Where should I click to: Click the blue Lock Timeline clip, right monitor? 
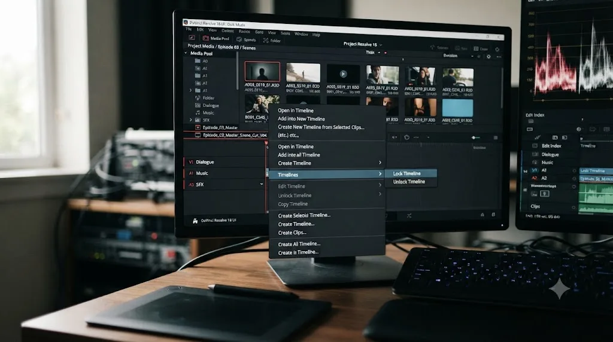click(596, 171)
